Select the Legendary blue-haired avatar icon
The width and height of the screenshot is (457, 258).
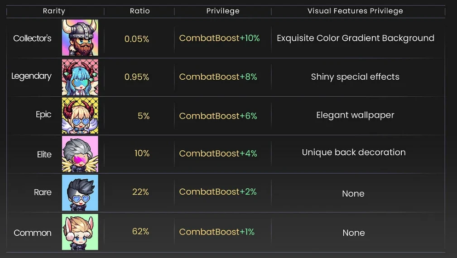pyautogui.click(x=80, y=77)
